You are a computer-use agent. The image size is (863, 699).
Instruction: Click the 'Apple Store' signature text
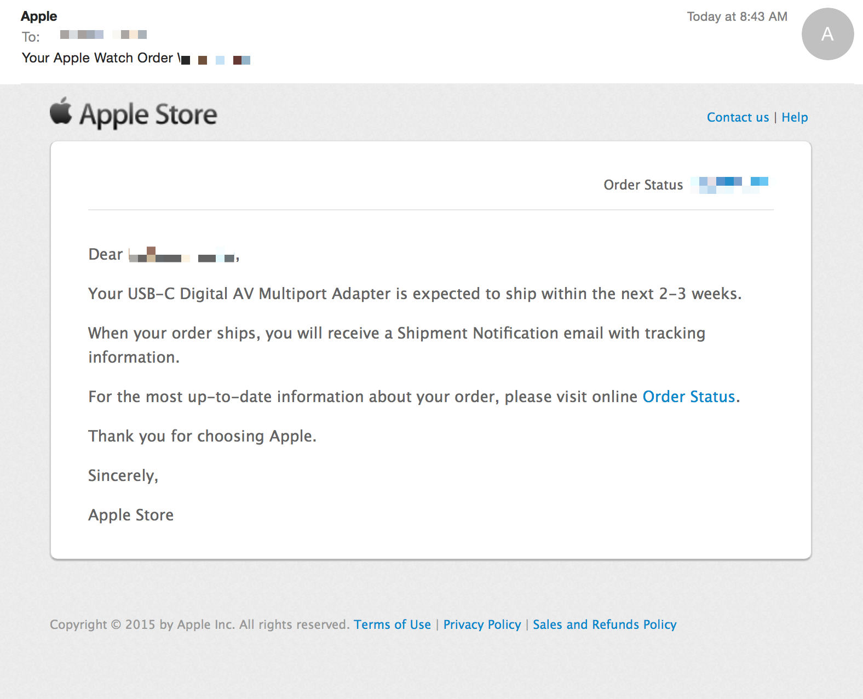click(x=131, y=515)
